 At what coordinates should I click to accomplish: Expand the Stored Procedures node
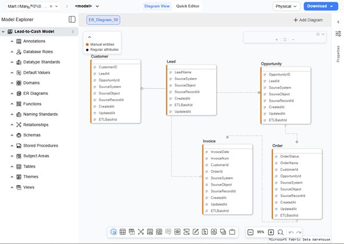(12, 146)
